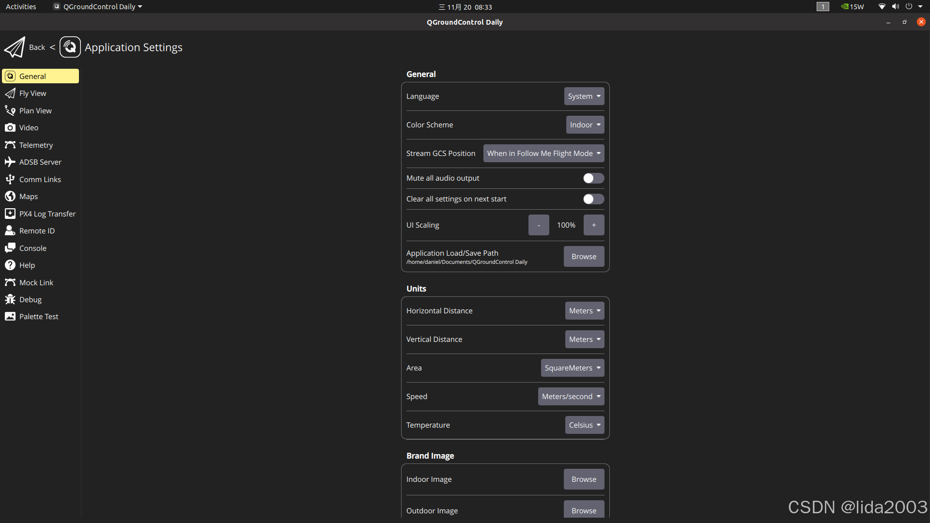Click the Remote ID person icon

point(10,231)
